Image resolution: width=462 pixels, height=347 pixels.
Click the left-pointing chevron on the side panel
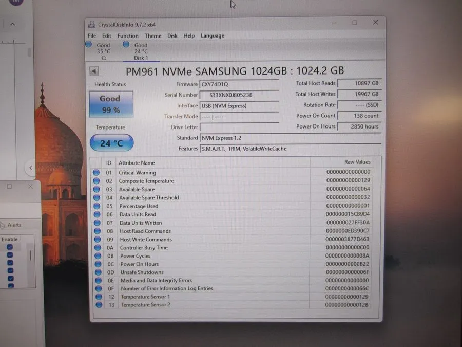31,168
